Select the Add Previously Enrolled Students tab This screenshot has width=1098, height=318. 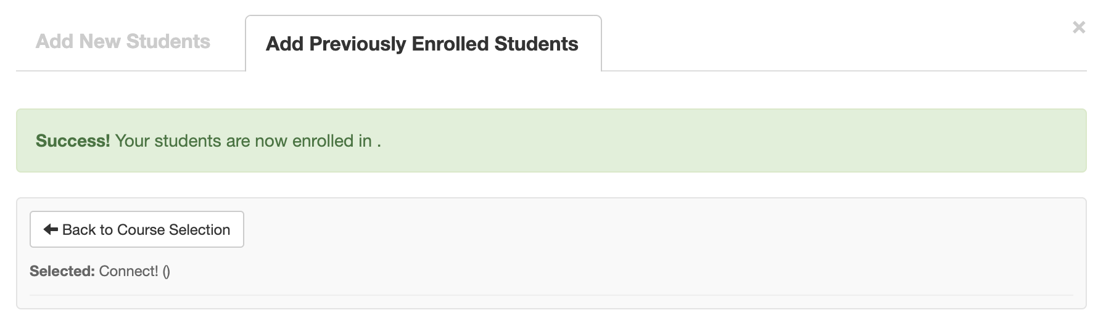click(x=422, y=44)
